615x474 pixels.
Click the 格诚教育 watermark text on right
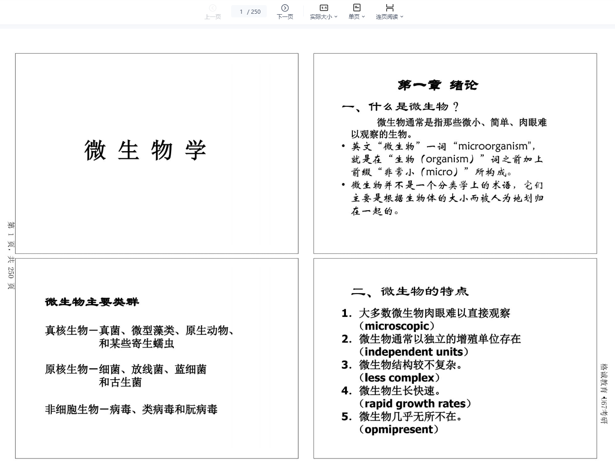click(604, 393)
